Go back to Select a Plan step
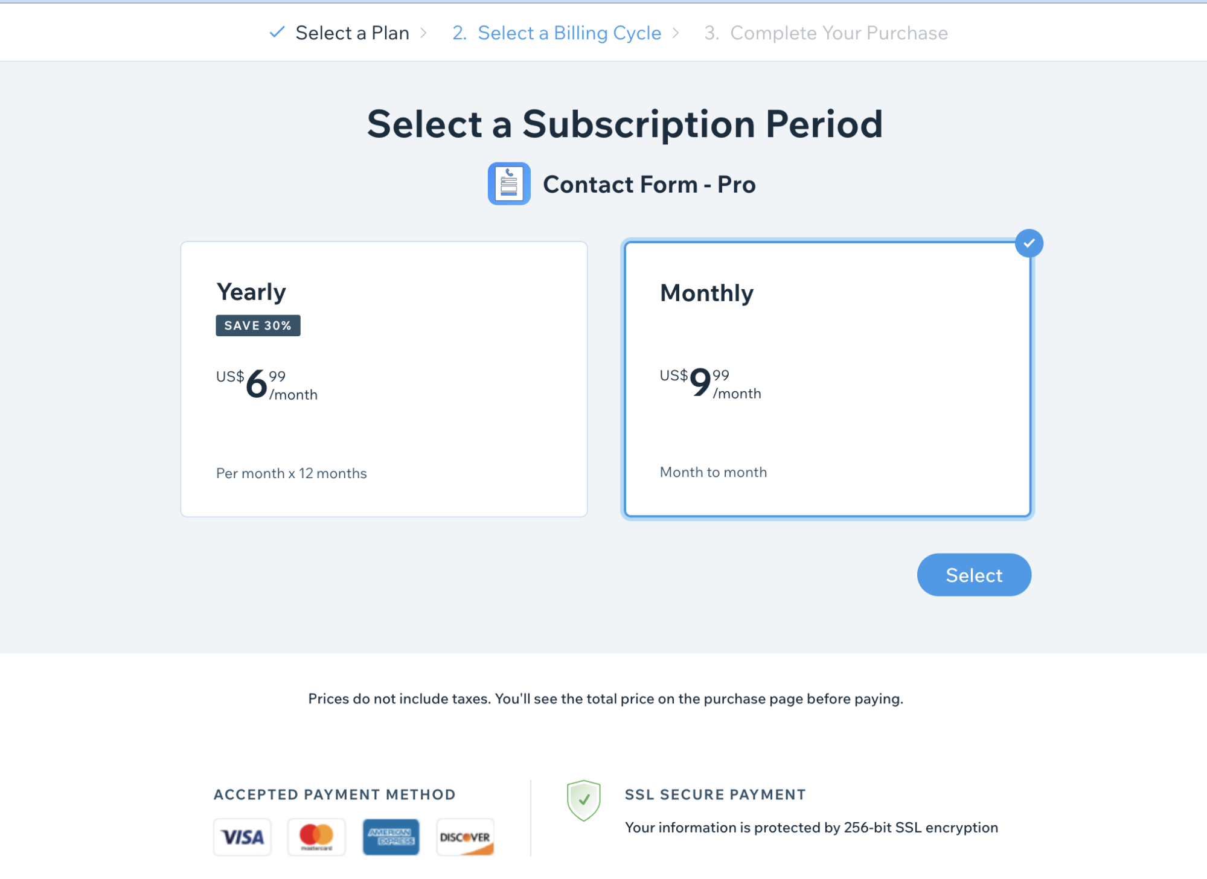This screenshot has height=879, width=1207. coord(352,33)
